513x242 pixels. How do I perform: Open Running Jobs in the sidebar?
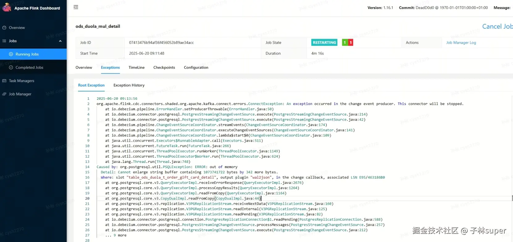coord(33,54)
